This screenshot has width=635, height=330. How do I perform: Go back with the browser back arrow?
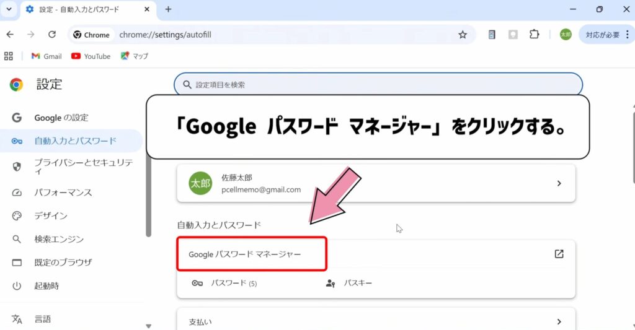10,35
